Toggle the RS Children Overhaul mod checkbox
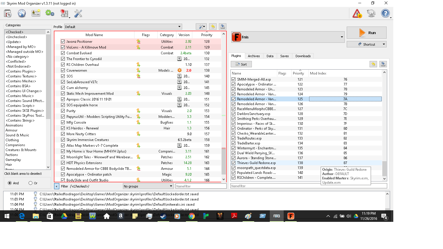This screenshot has height=249, width=443. (63, 65)
